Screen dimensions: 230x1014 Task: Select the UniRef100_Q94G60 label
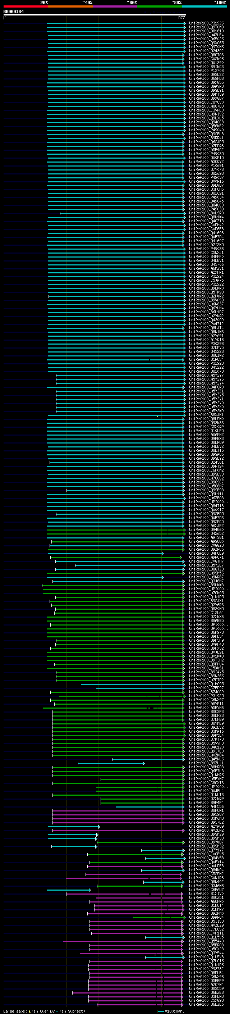tap(206, 529)
